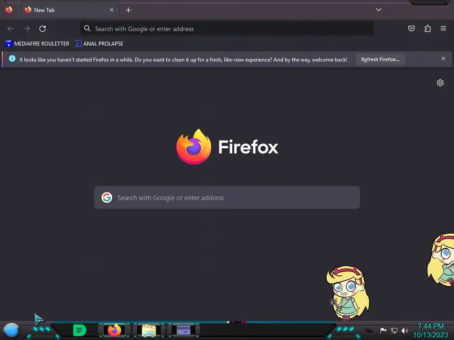Click Star Butterfly desktop mascot with wand
The width and height of the screenshot is (454, 340).
pyautogui.click(x=348, y=293)
